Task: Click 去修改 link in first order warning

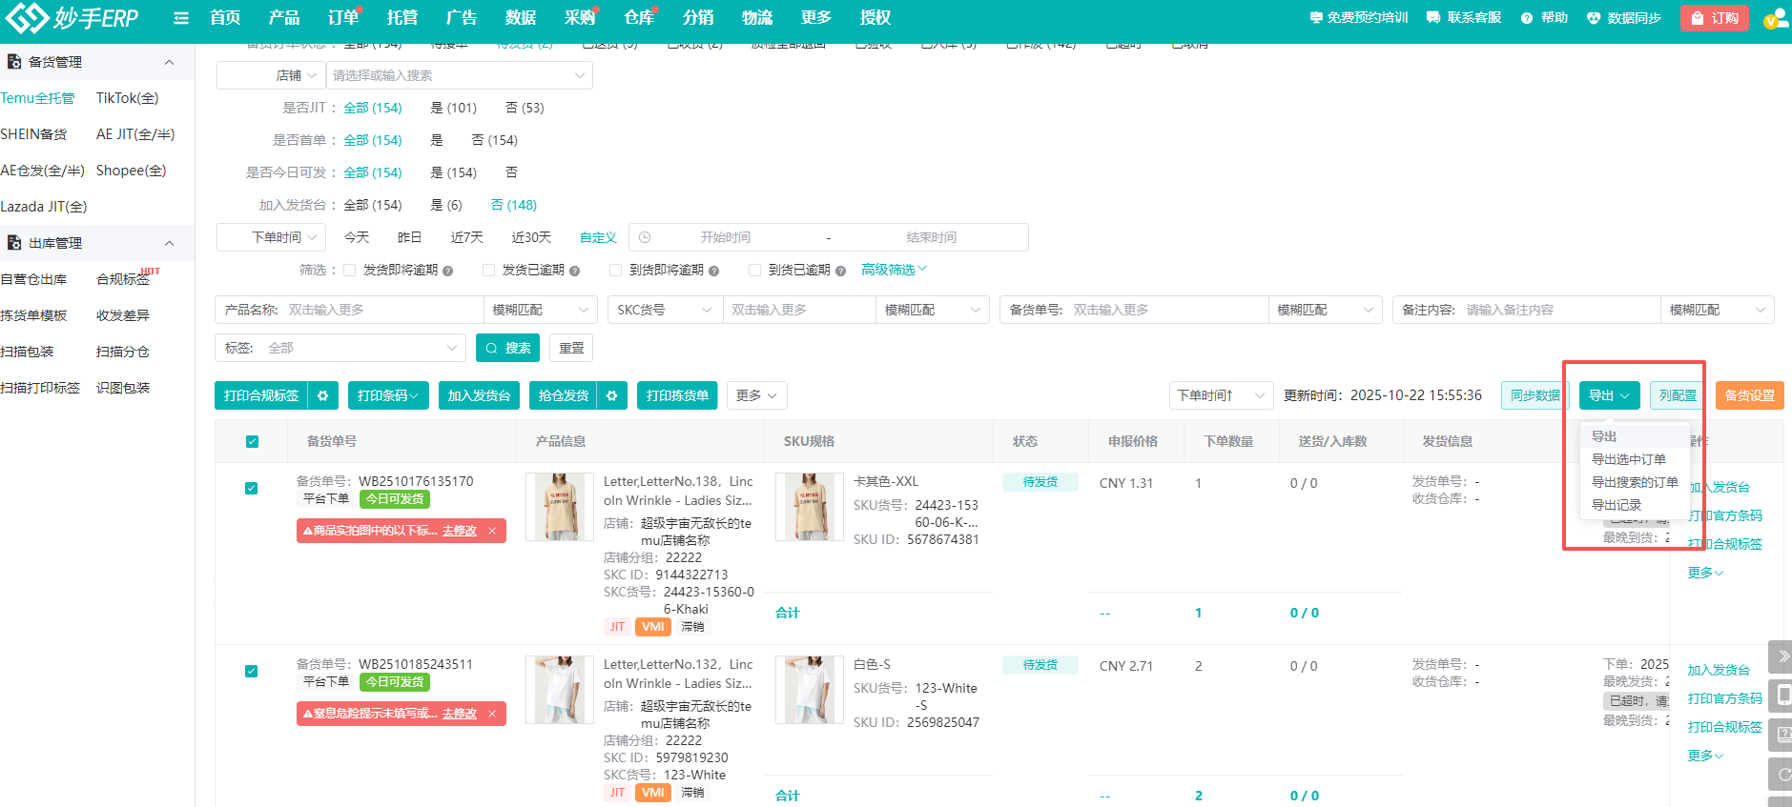Action: pos(459,531)
